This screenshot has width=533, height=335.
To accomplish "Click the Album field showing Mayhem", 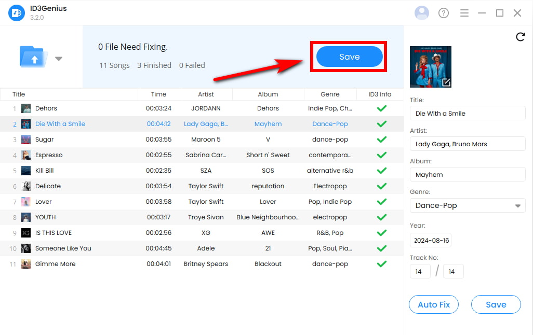I will (468, 174).
